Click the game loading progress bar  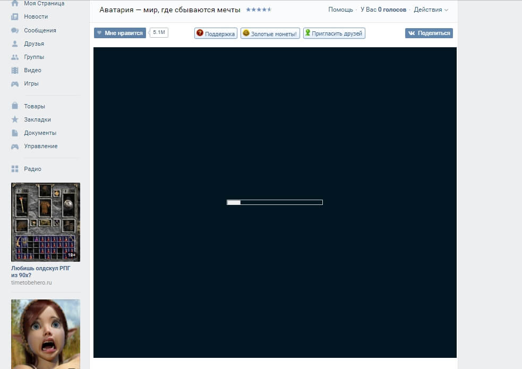click(x=275, y=202)
